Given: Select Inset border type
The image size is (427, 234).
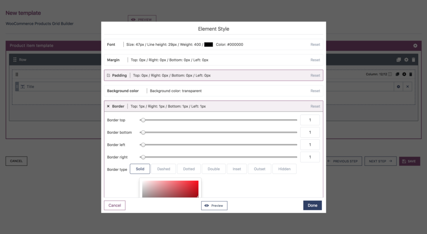Looking at the screenshot, I should point(237,169).
